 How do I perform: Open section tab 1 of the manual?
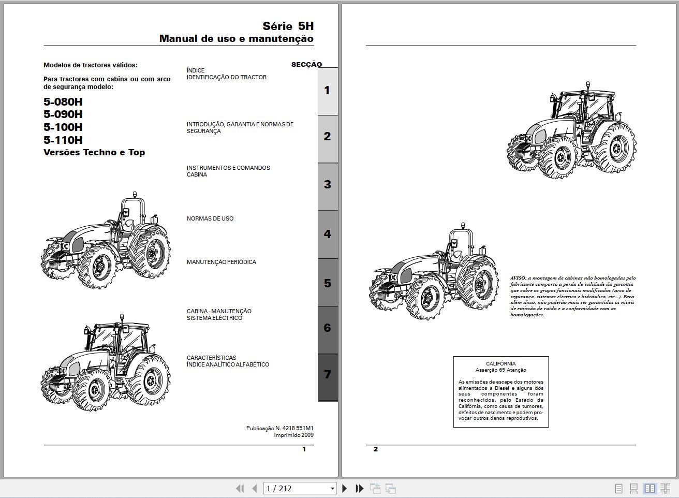(x=327, y=91)
